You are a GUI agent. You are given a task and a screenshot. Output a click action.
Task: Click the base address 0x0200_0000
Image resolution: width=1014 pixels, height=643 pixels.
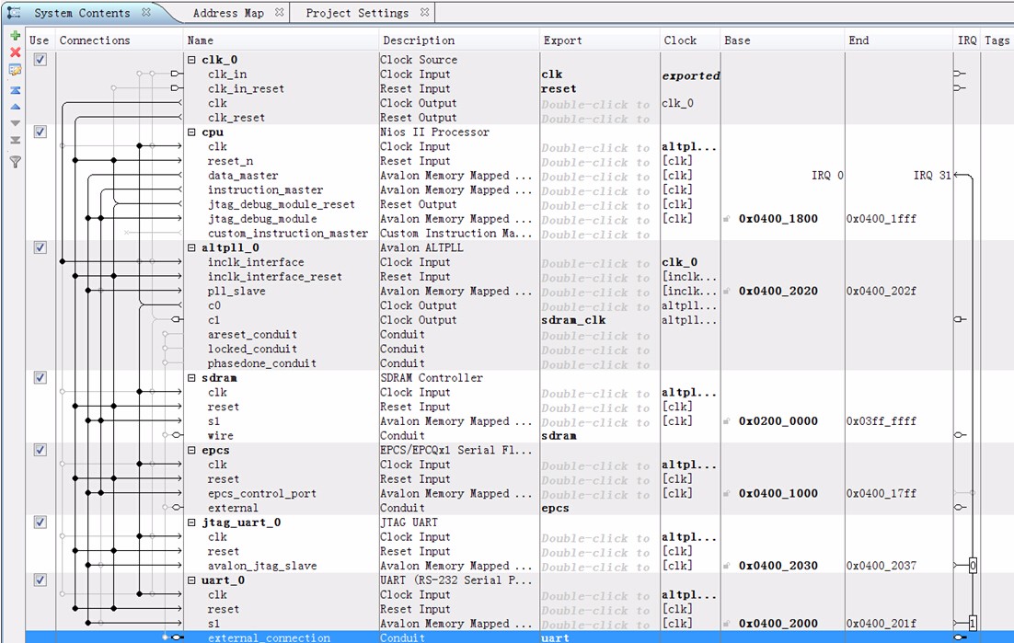click(x=778, y=421)
